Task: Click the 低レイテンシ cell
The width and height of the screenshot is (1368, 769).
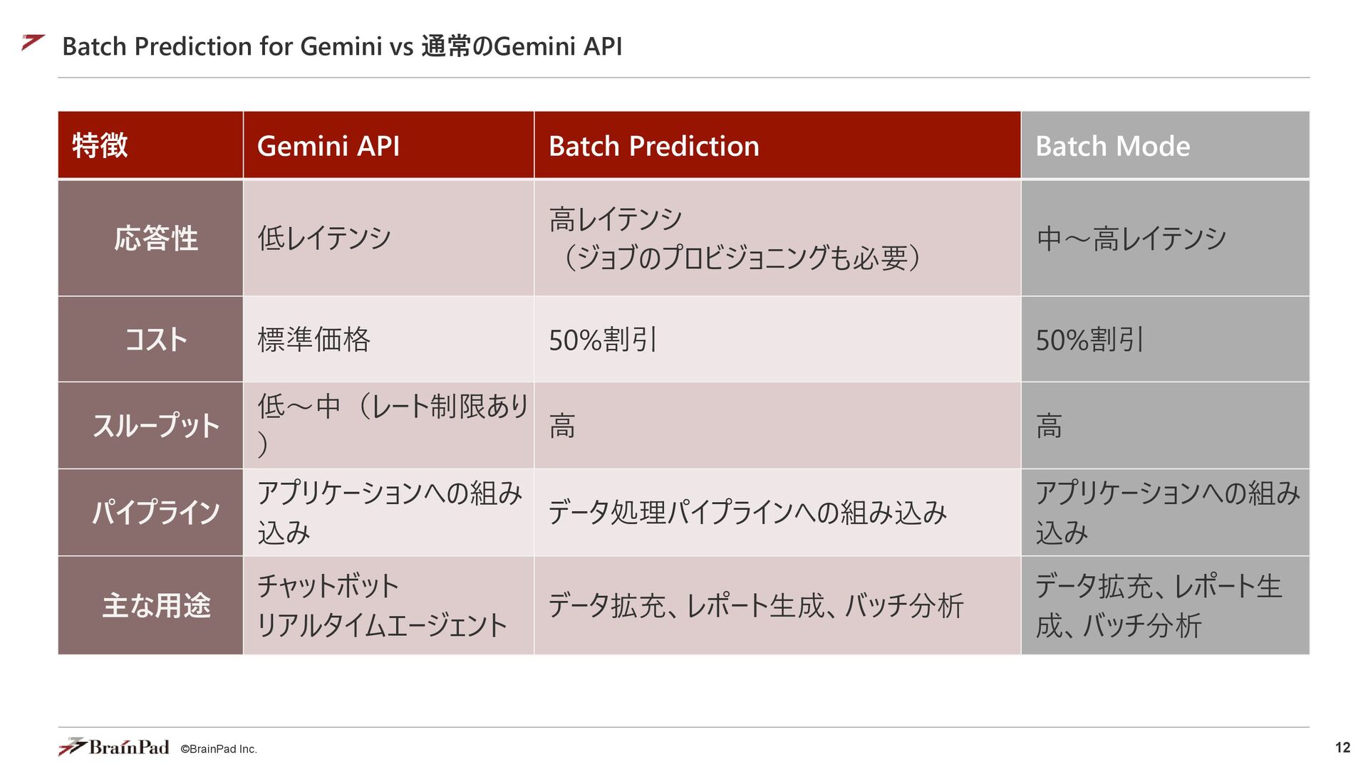Action: (388, 238)
